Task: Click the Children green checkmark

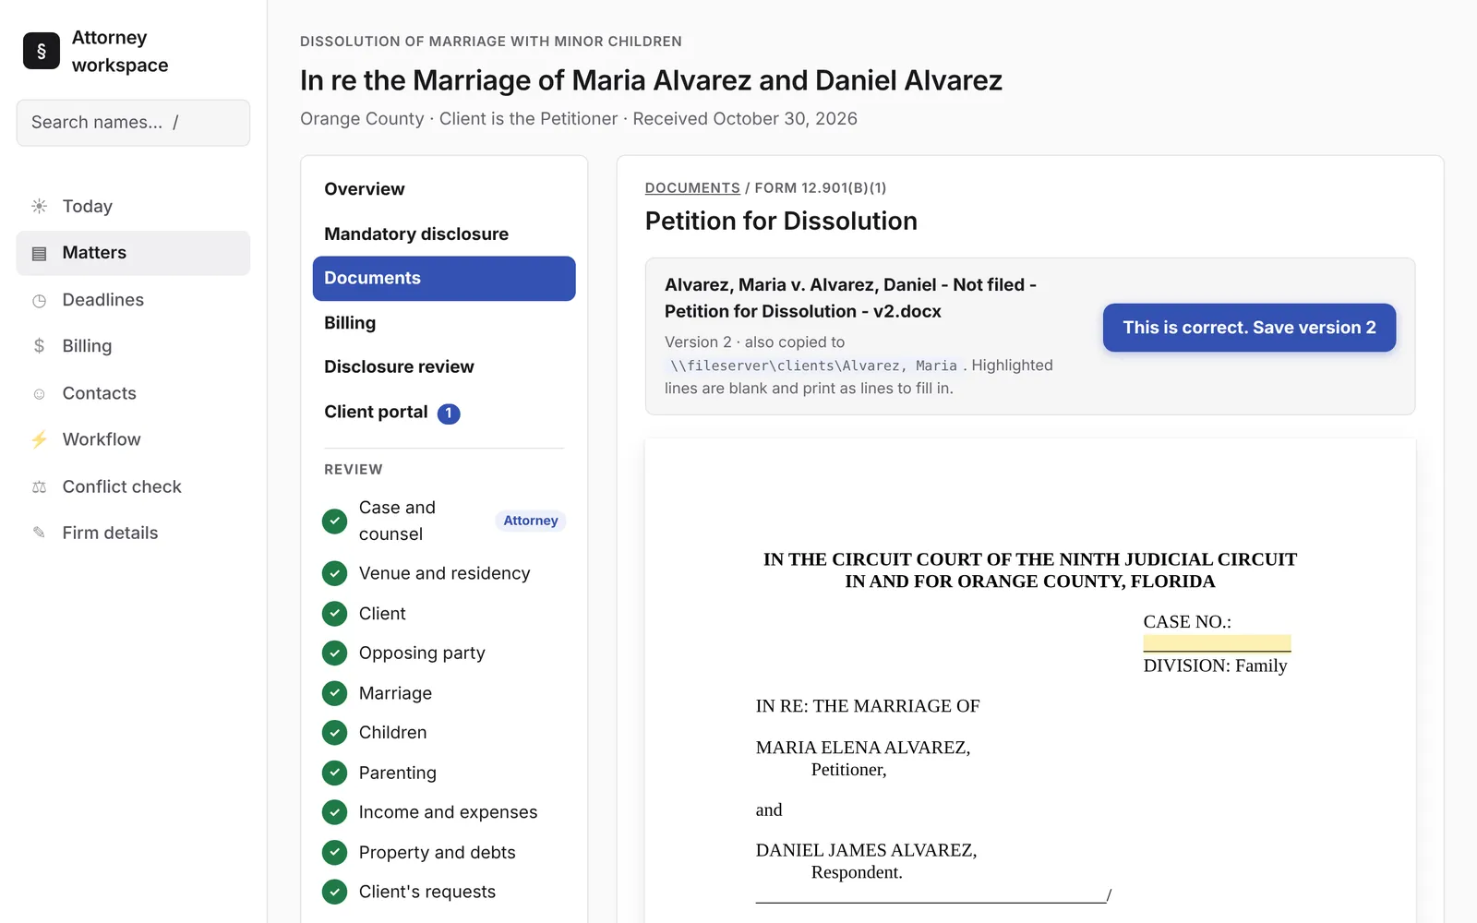Action: point(334,732)
